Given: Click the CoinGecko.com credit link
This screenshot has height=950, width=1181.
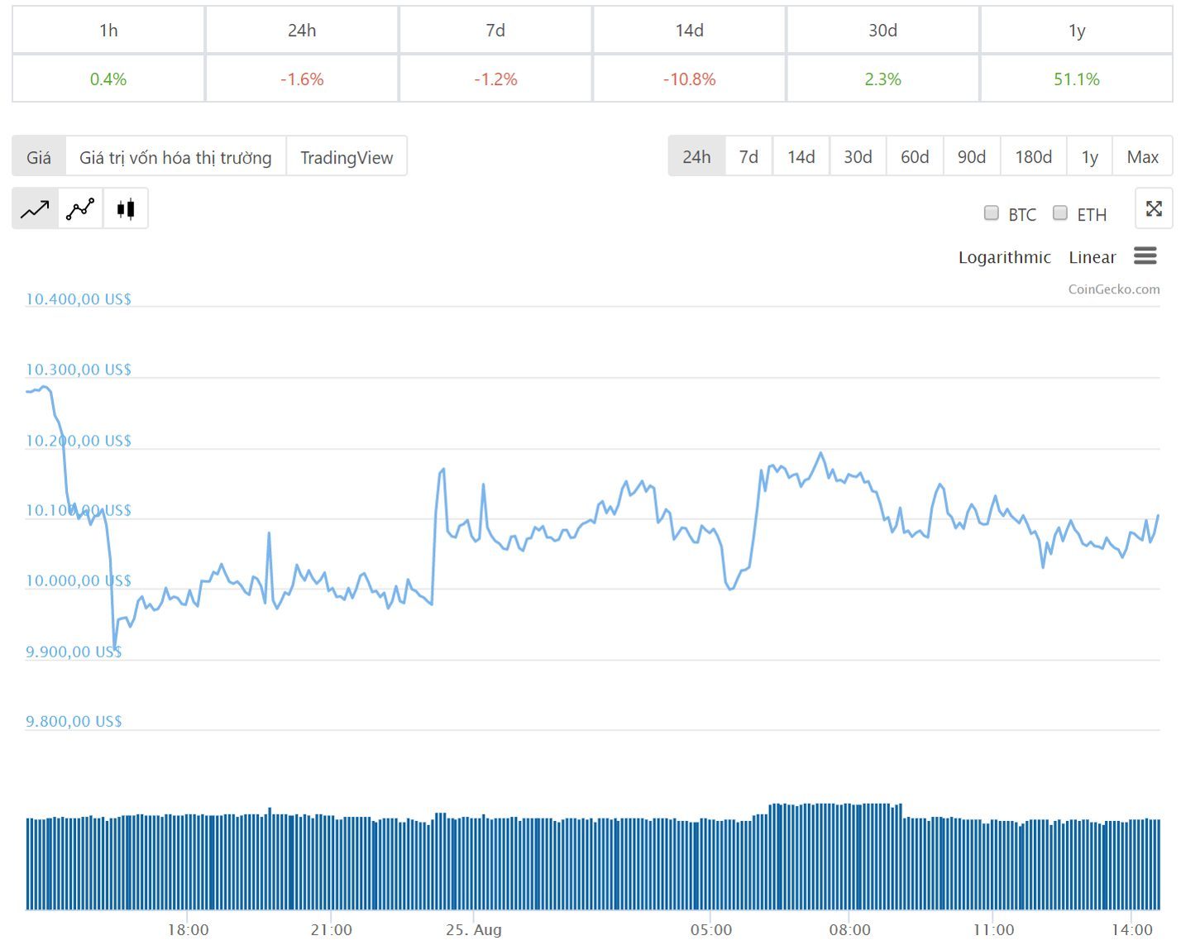Looking at the screenshot, I should coord(1113,289).
